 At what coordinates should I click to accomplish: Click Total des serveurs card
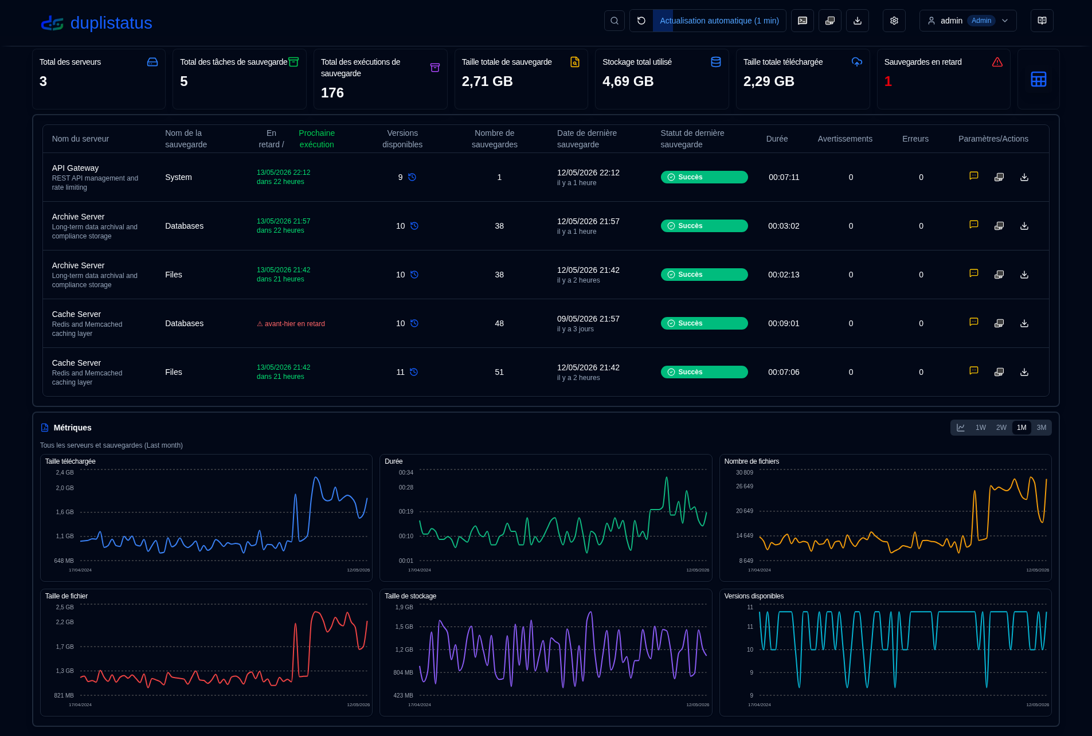pos(99,79)
